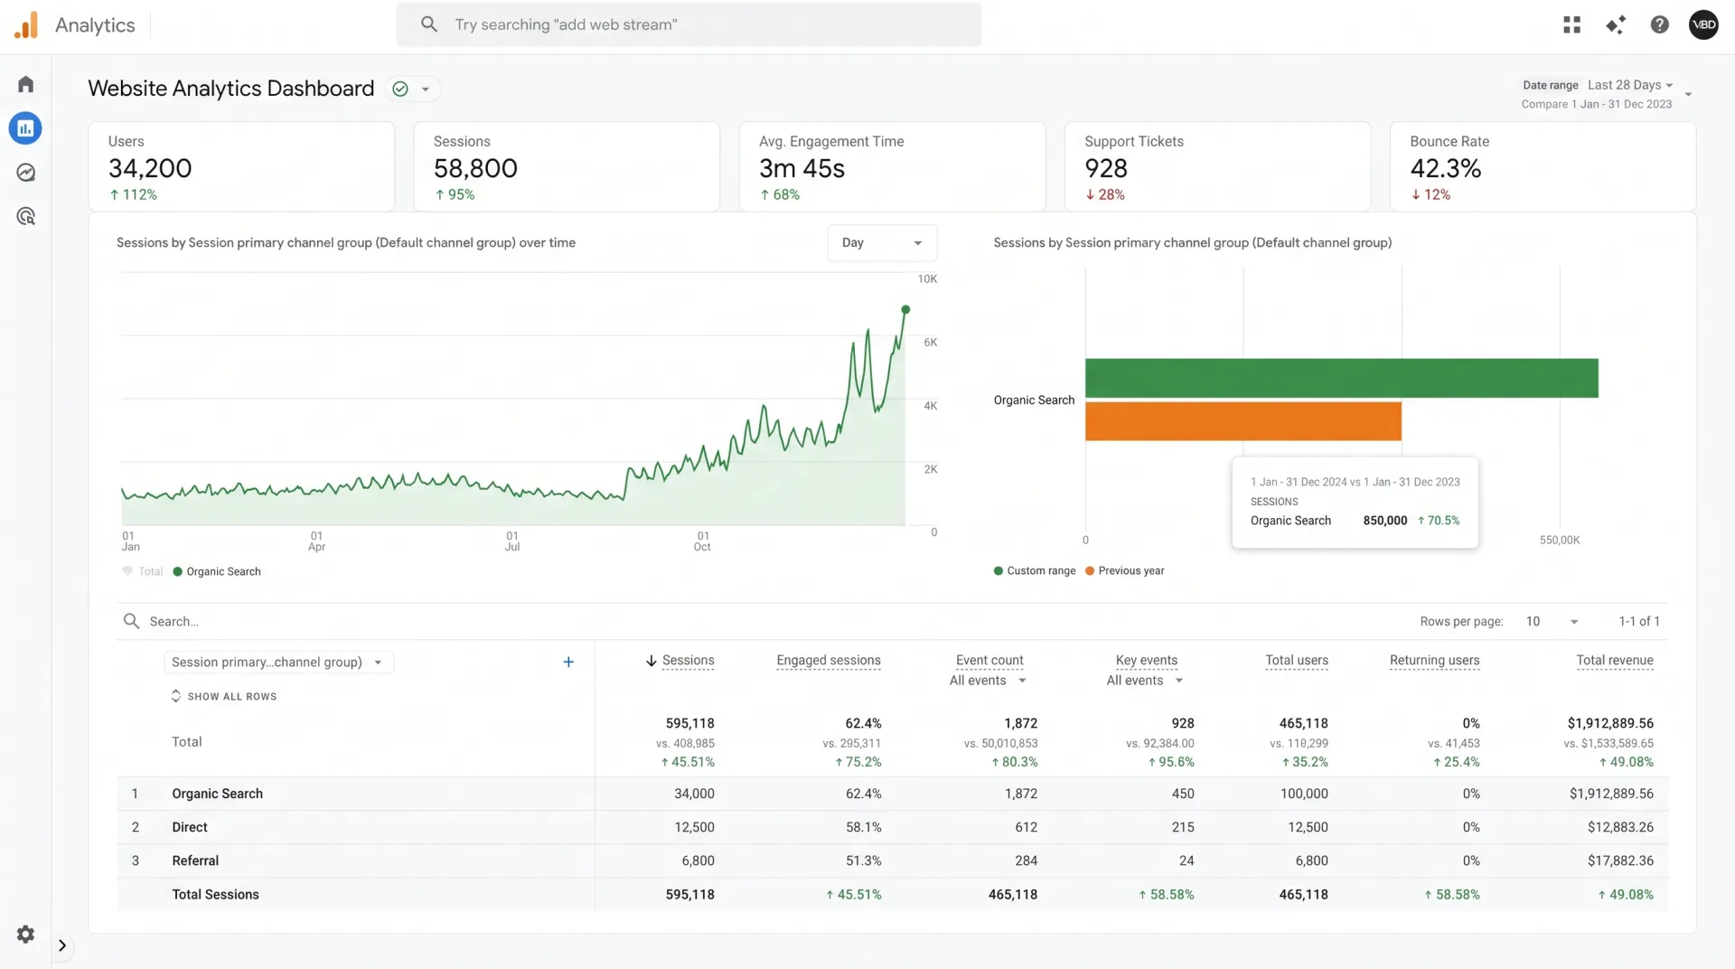Image resolution: width=1735 pixels, height=969 pixels.
Task: Click the Referral engaged sessions 51.3%
Action: (x=863, y=861)
